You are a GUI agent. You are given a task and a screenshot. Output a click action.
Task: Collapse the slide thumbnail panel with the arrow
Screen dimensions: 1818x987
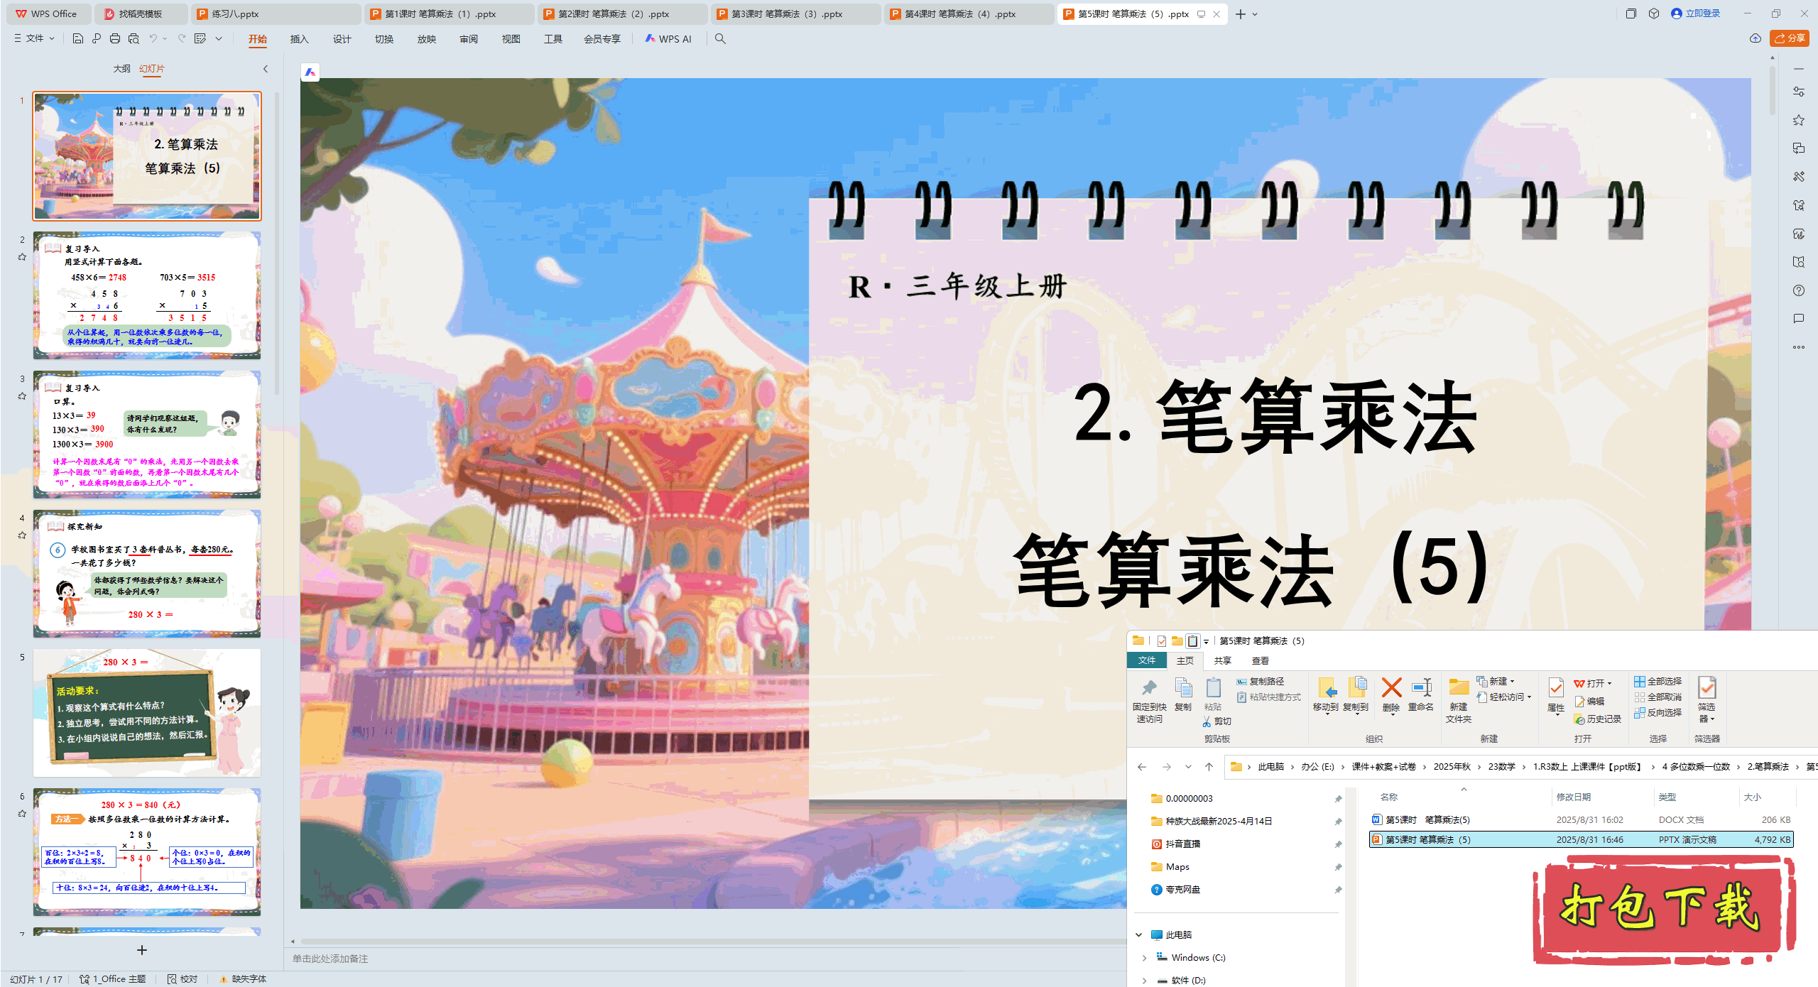265,68
